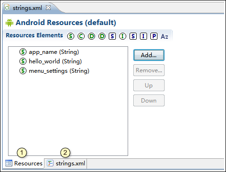The height and width of the screenshot is (172, 226).
Task: Toggle the first blue square S filter
Action: [112, 36]
